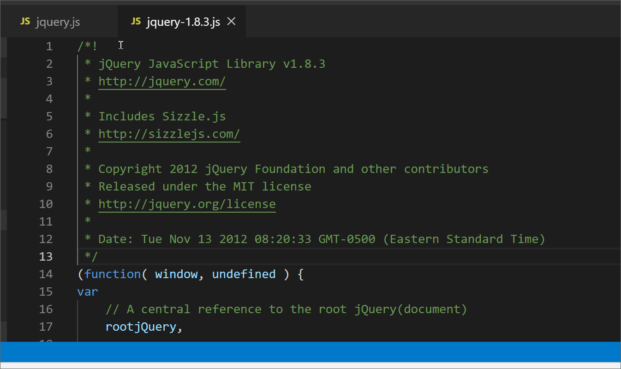Close the jquery-1.8.3.js tab
Image resolution: width=621 pixels, height=369 pixels.
tap(232, 21)
